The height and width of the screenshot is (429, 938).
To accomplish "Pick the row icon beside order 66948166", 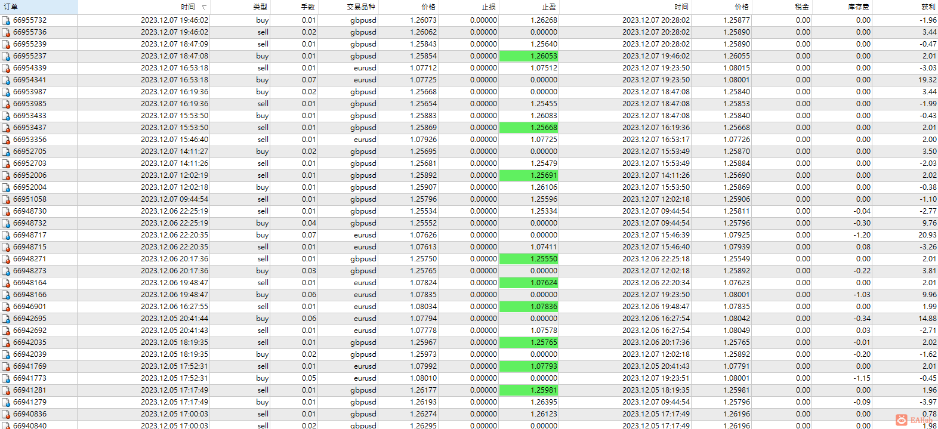I will click(x=6, y=295).
